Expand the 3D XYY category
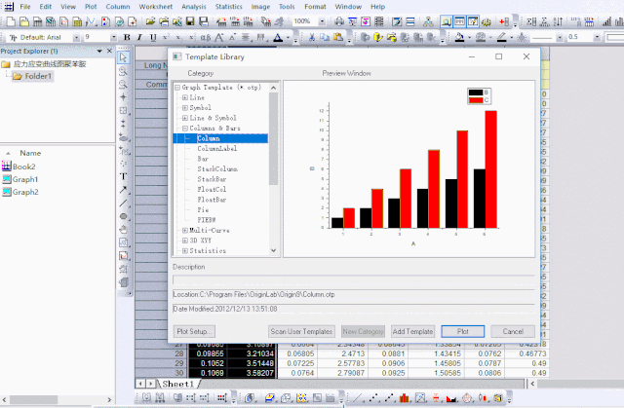Image resolution: width=624 pixels, height=408 pixels. 184,241
